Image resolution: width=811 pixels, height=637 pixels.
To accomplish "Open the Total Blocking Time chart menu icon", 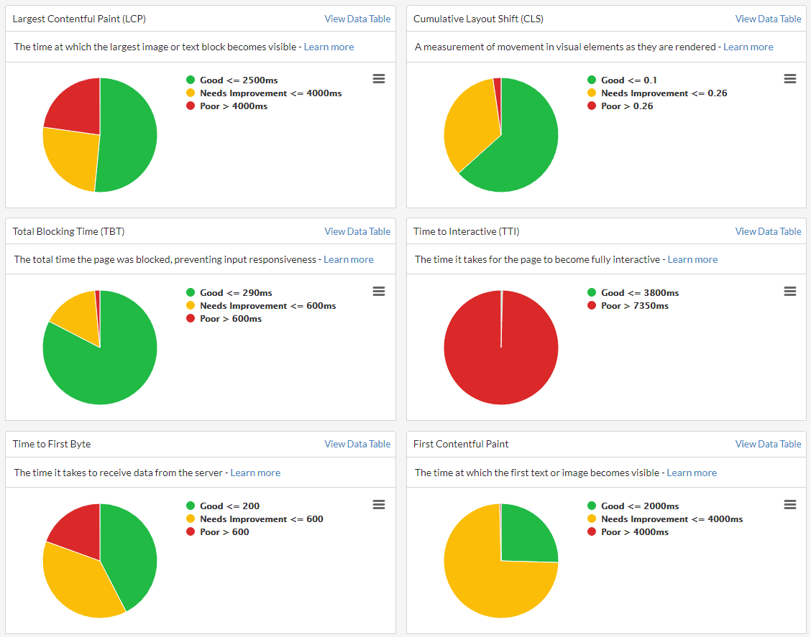I will (379, 292).
